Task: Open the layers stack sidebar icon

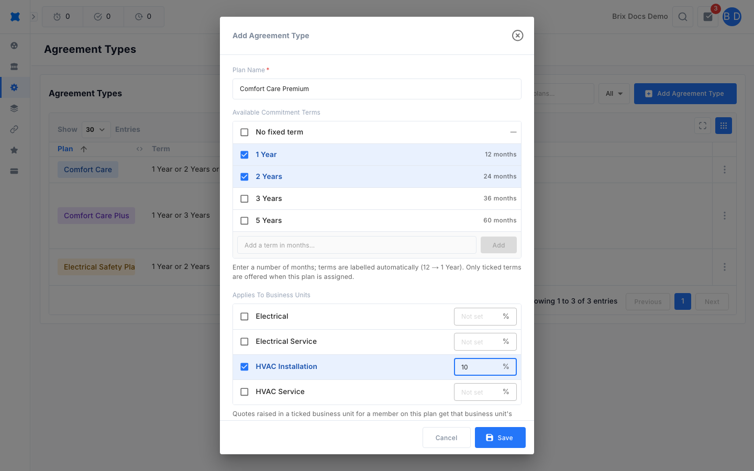Action: [x=14, y=108]
